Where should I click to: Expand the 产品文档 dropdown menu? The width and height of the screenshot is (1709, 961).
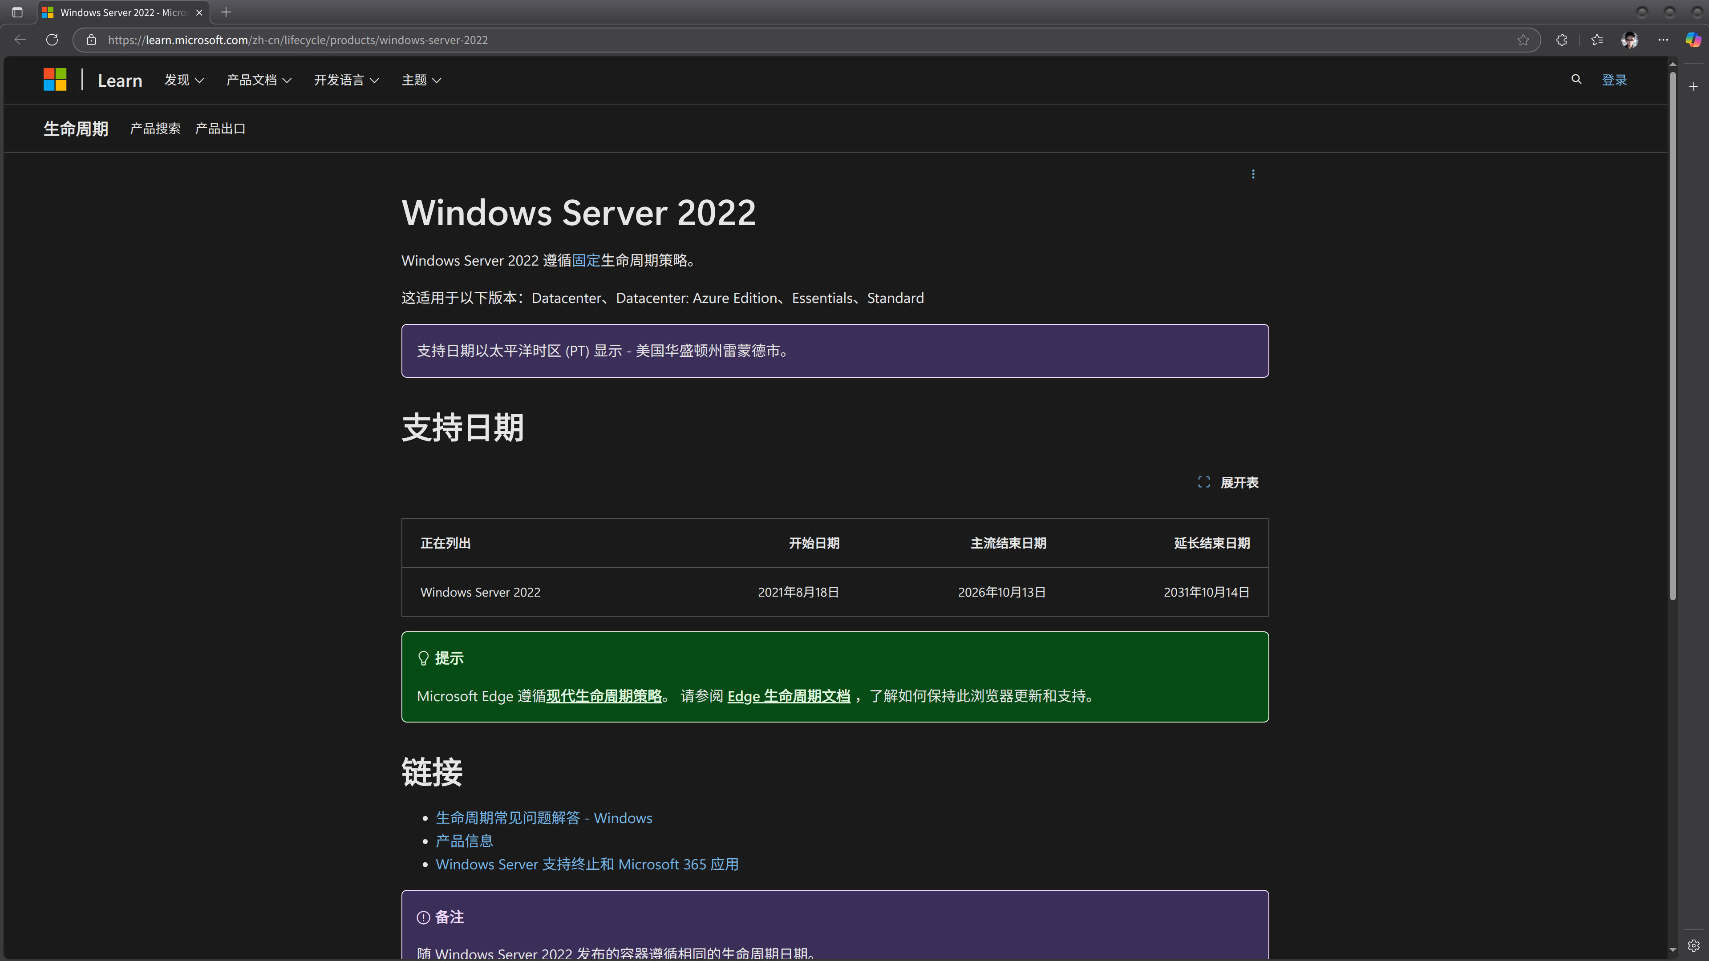(259, 80)
